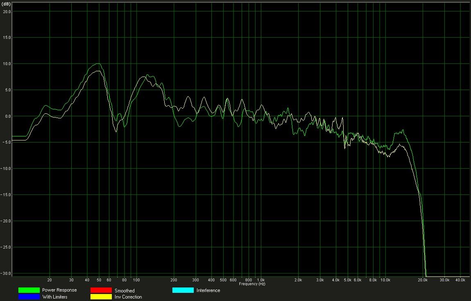Click the 20.0 dB axis value

click(7, 12)
